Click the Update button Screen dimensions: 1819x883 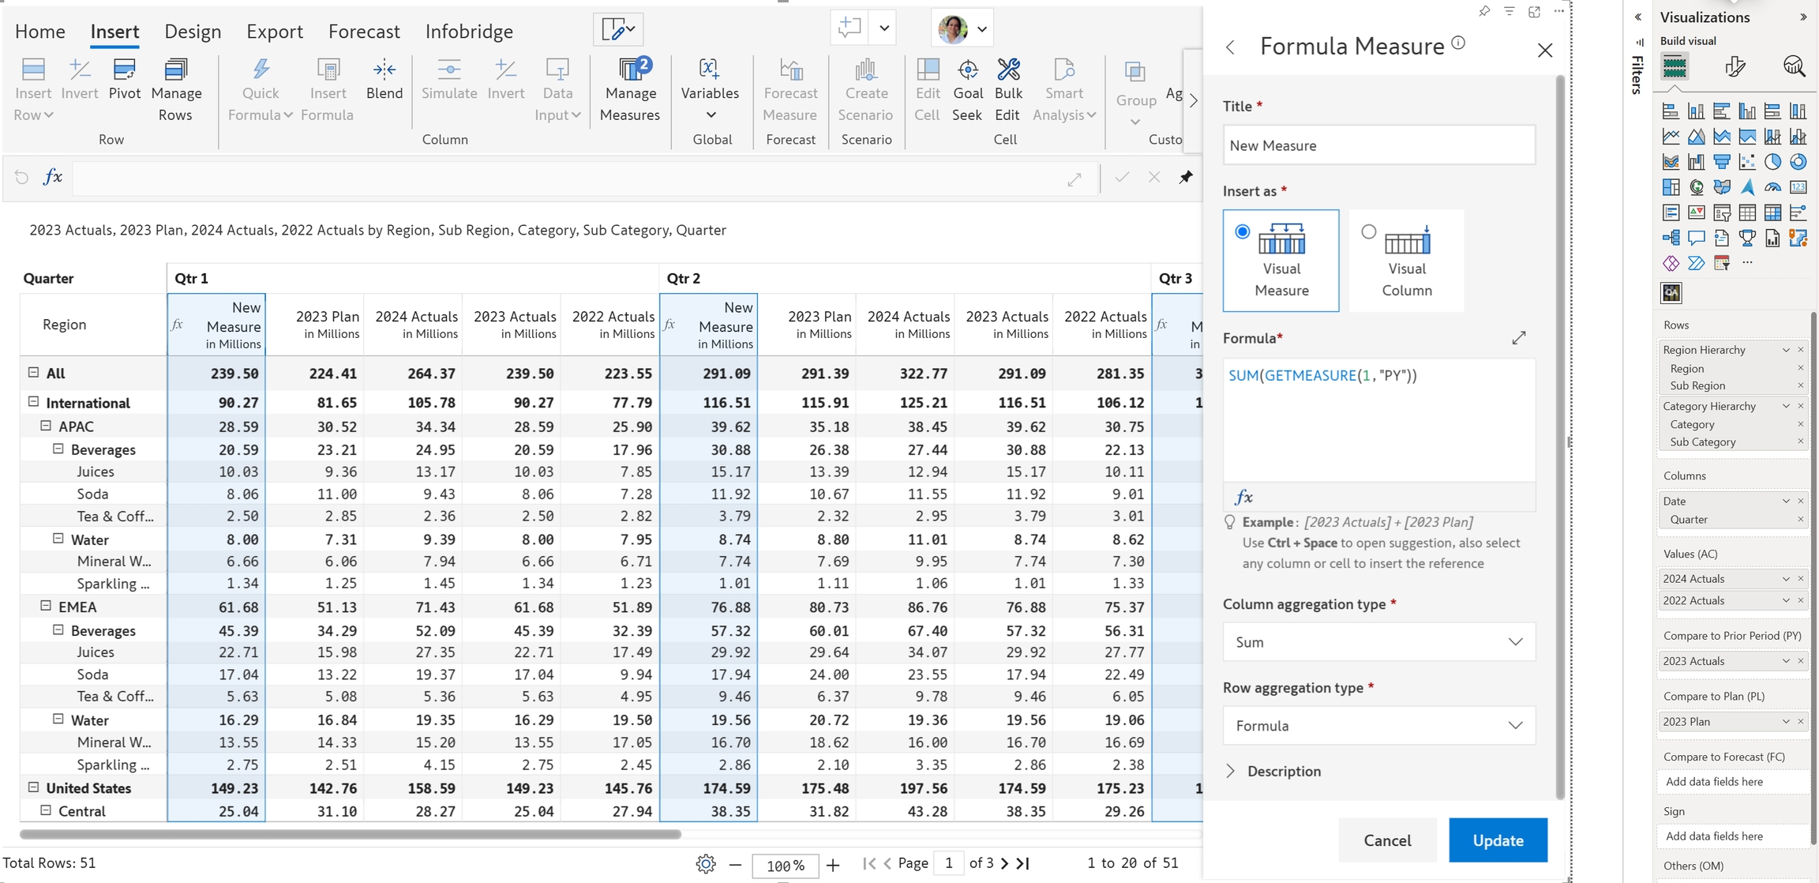point(1498,840)
